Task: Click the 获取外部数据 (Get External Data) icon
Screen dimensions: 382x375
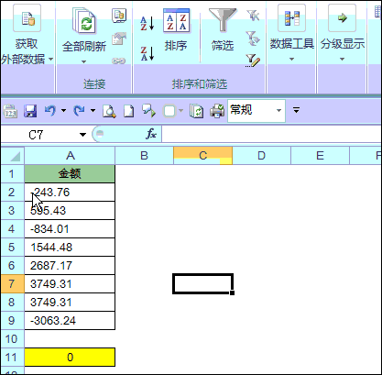Action: (x=27, y=18)
